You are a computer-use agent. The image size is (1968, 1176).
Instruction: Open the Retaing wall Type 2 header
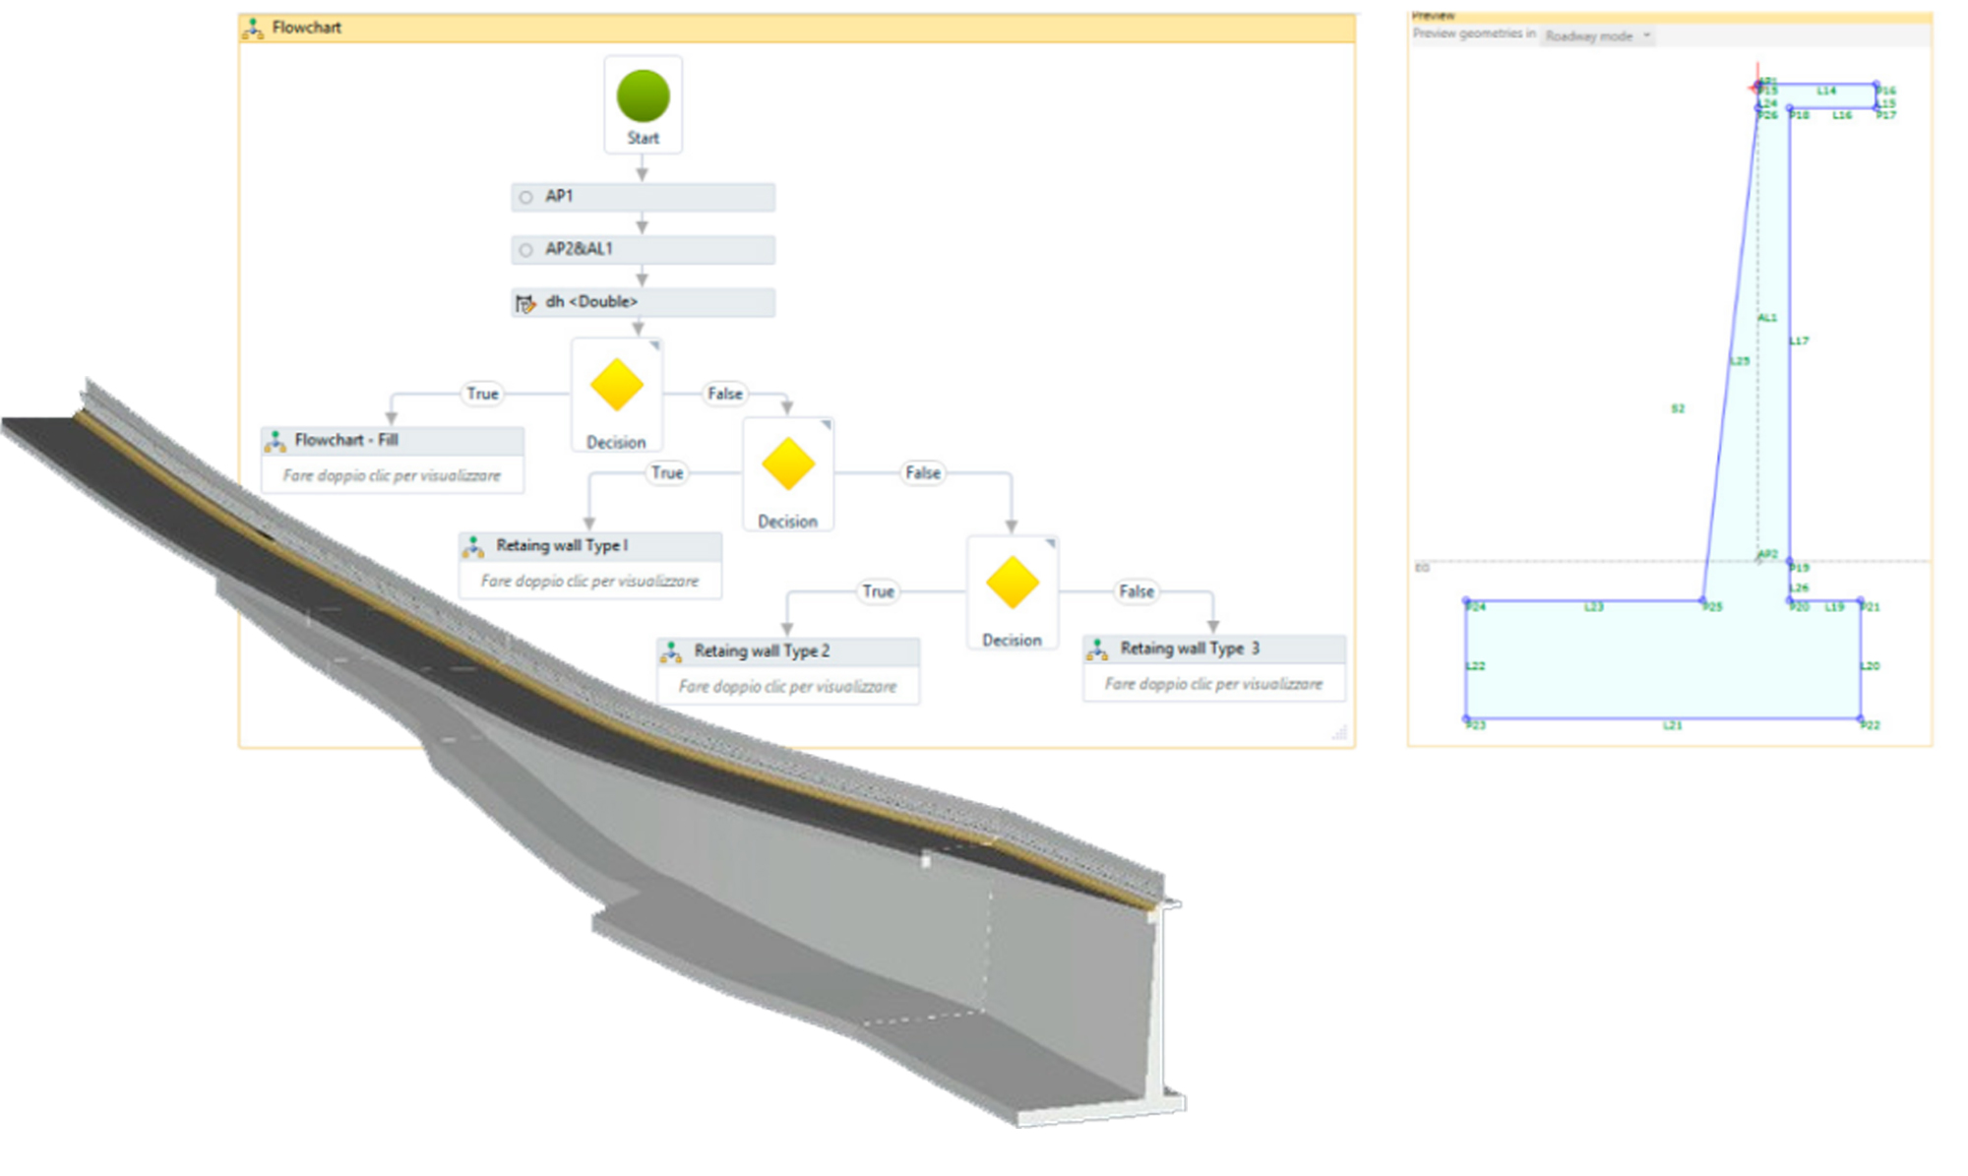[788, 651]
